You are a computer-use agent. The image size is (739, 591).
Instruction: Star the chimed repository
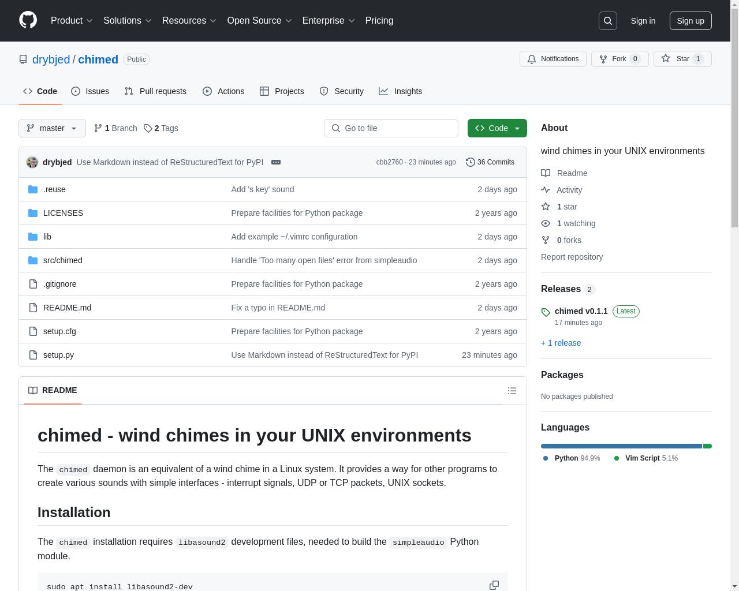pyautogui.click(x=682, y=59)
